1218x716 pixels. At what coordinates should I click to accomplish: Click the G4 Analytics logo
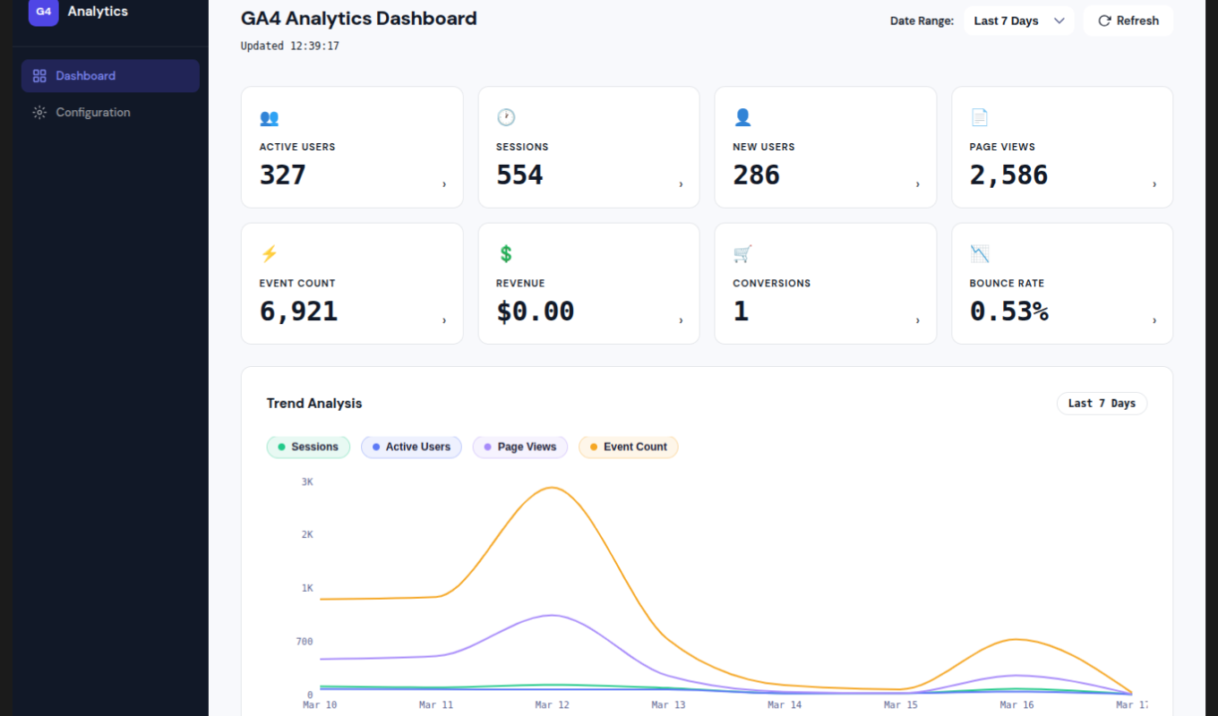(x=44, y=12)
